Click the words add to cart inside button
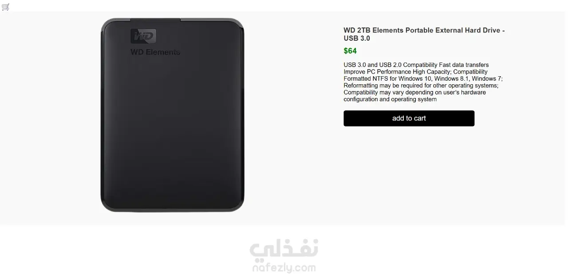The height and width of the screenshot is (274, 568). pyautogui.click(x=409, y=118)
